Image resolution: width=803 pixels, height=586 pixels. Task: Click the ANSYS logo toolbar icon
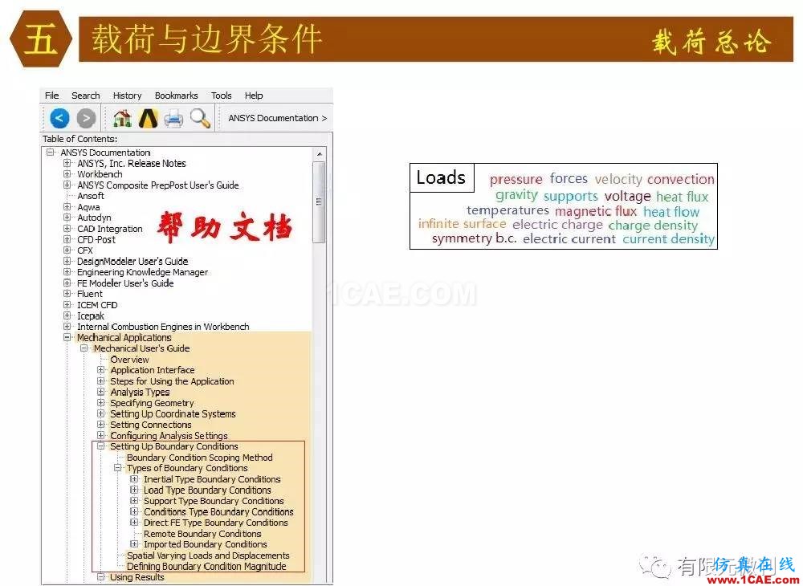point(148,119)
